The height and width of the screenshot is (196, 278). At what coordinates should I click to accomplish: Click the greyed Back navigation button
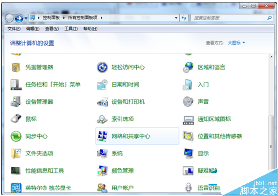[x=9, y=18]
